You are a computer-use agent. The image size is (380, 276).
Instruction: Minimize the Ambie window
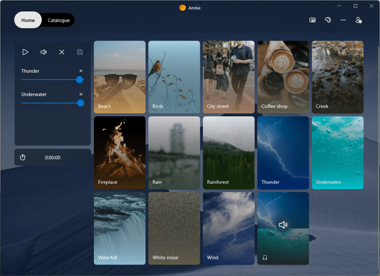tap(339, 6)
